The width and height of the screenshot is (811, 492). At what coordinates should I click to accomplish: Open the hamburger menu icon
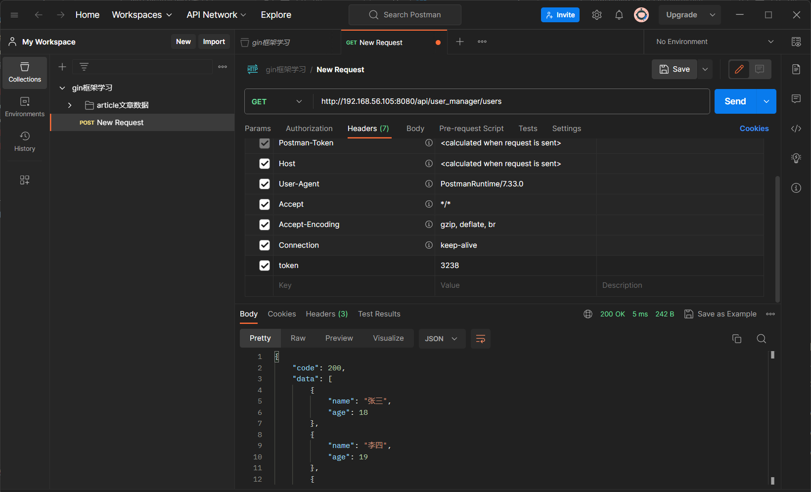coord(14,15)
